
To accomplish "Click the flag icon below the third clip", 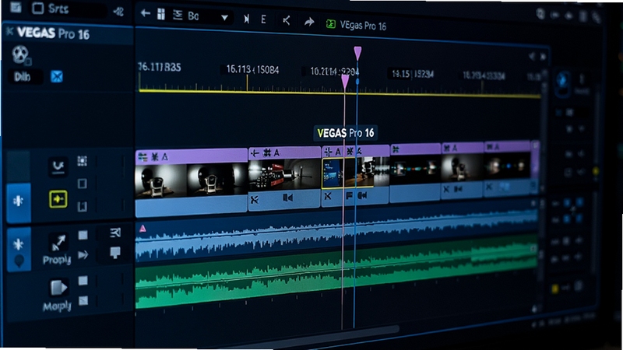I will coord(349,196).
